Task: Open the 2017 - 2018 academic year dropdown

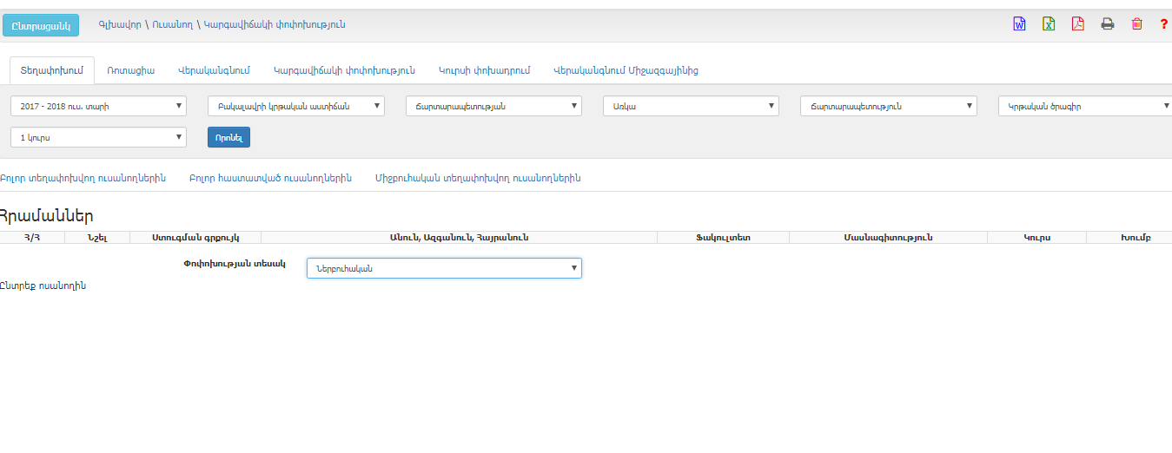Action: coord(98,106)
